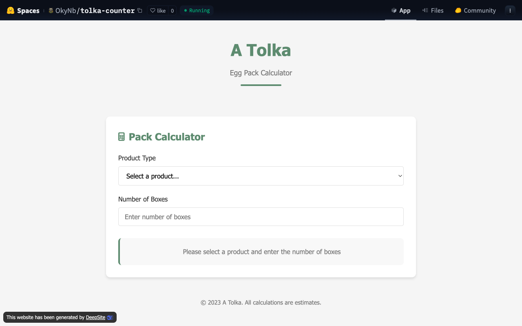Click the heart like icon
The width and height of the screenshot is (522, 326).
[x=153, y=11]
